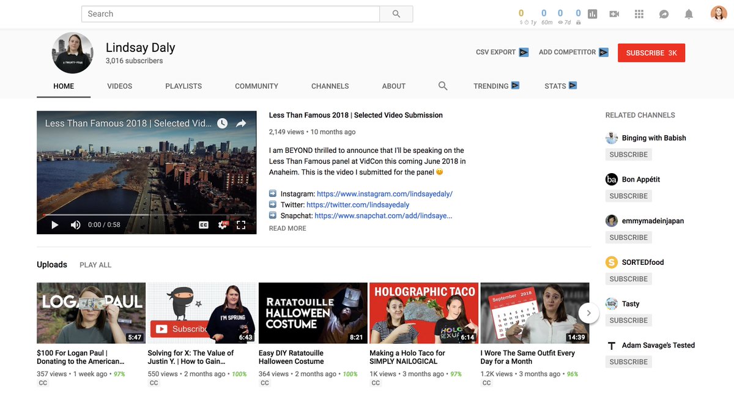Switch to the HOME tab
The height and width of the screenshot is (397, 734).
(x=64, y=86)
